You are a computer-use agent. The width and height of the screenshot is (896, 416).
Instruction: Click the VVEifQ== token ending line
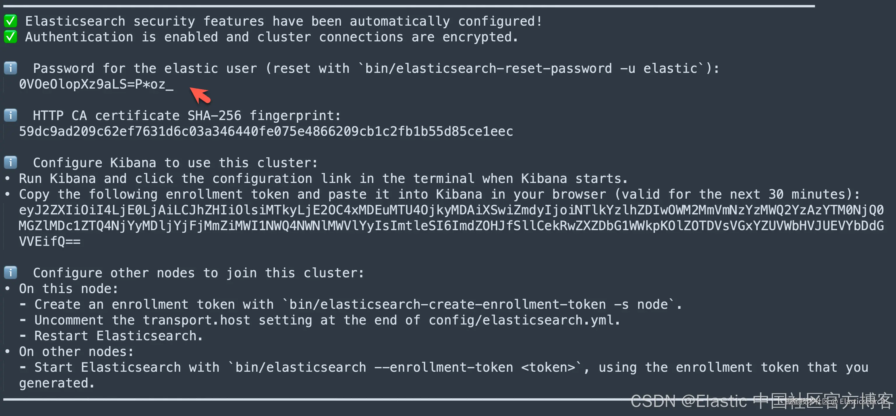point(49,241)
